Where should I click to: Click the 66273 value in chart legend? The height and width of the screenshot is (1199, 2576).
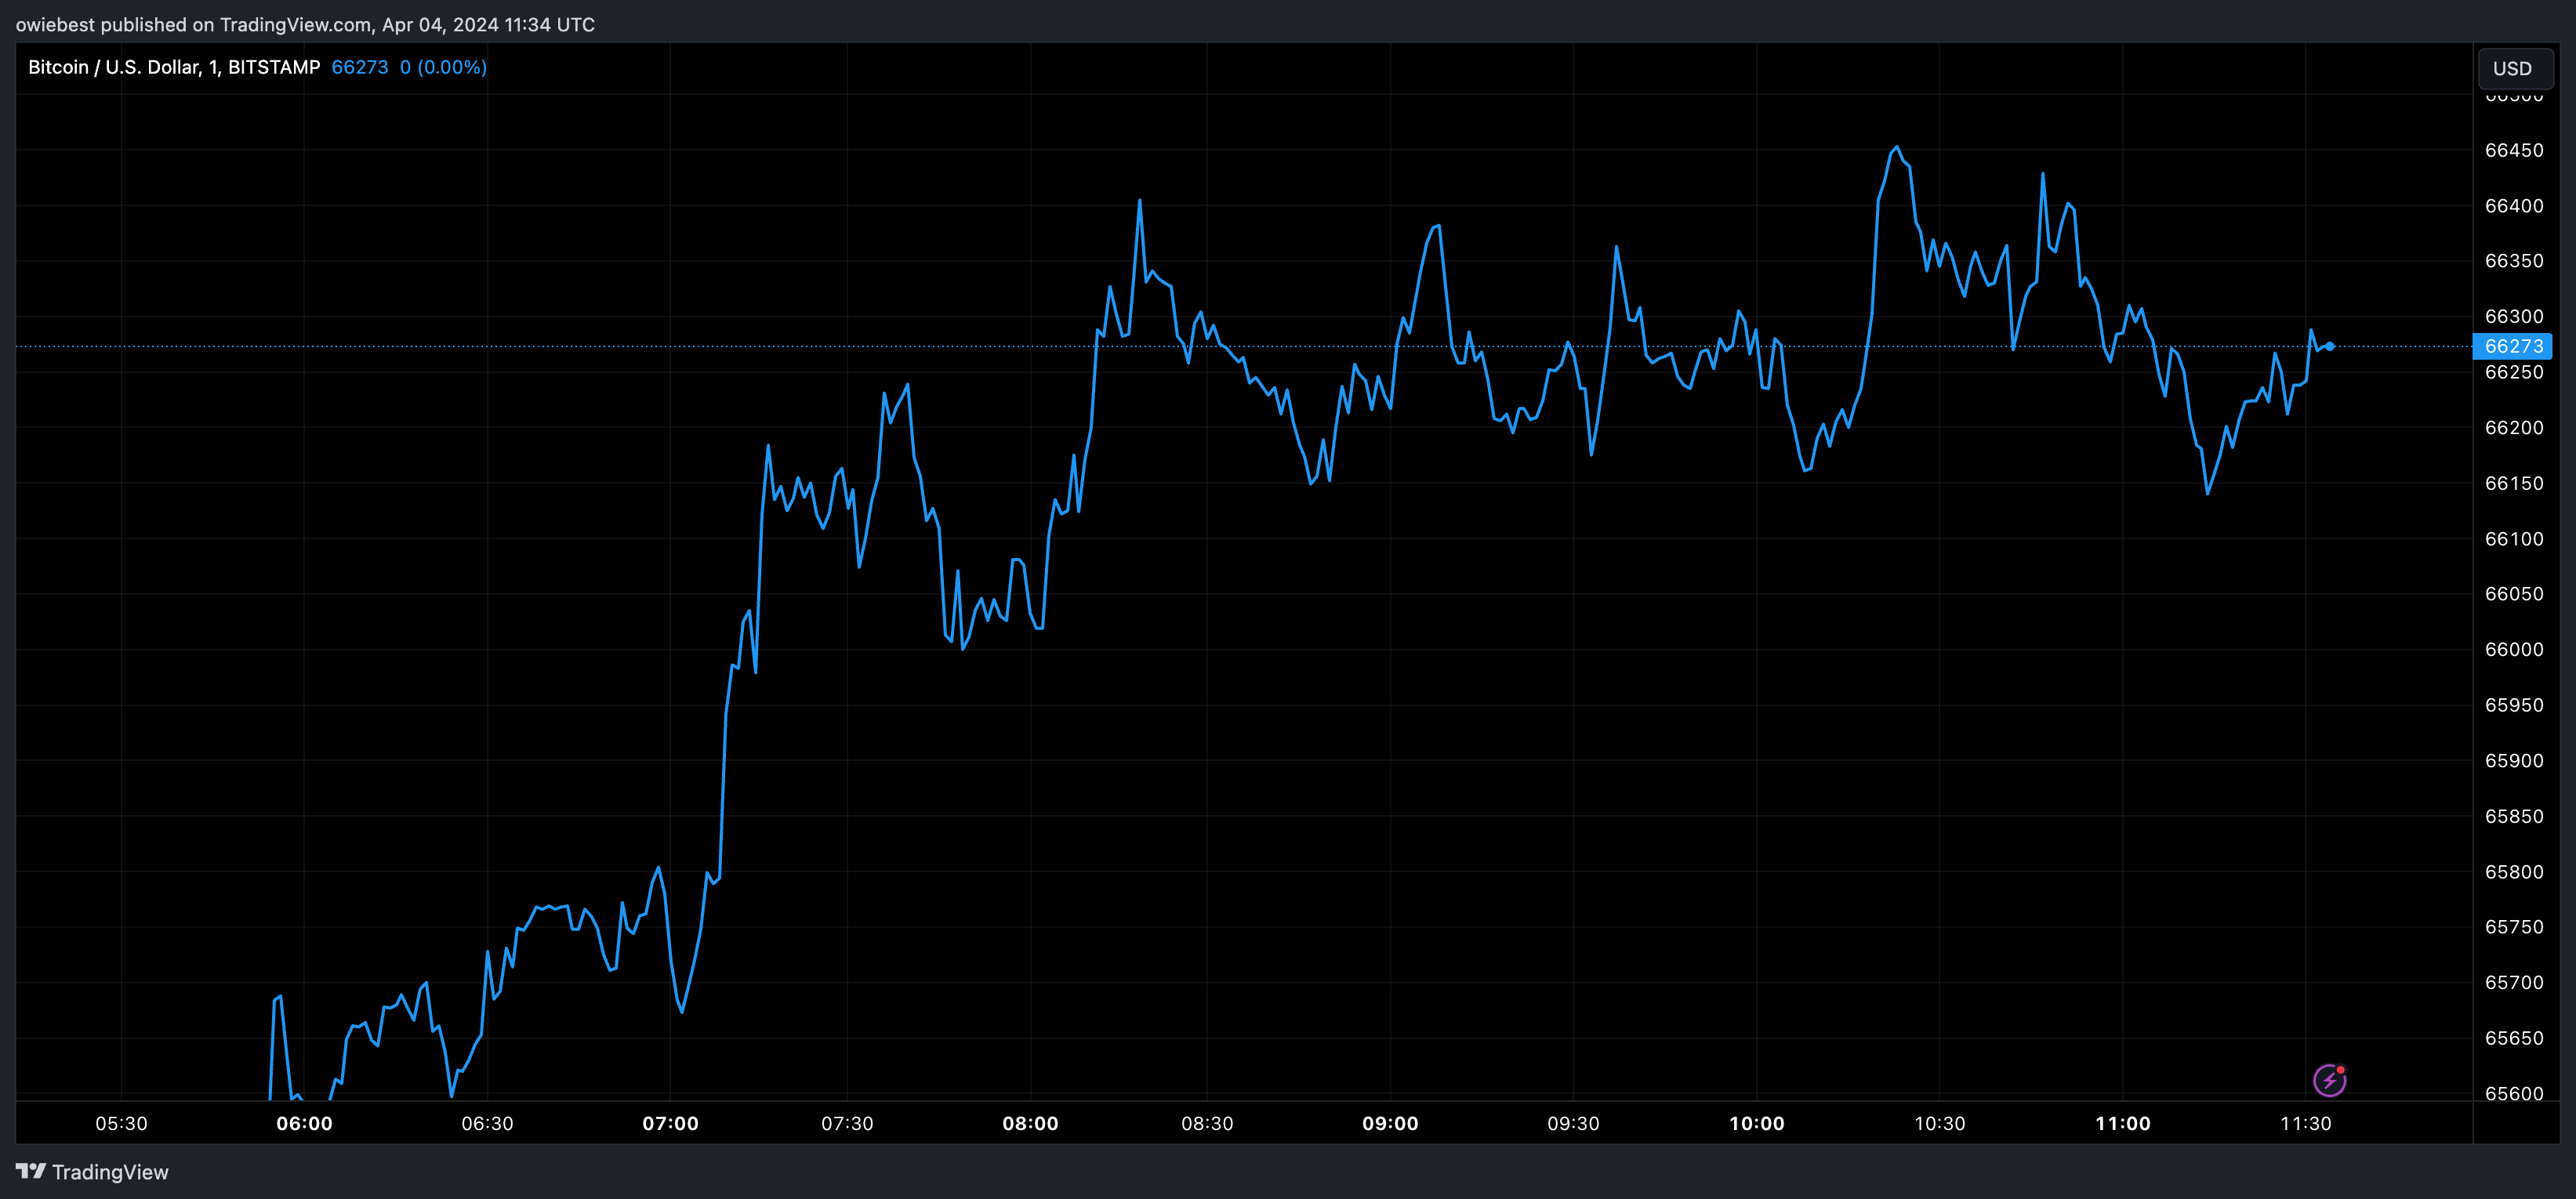click(360, 67)
